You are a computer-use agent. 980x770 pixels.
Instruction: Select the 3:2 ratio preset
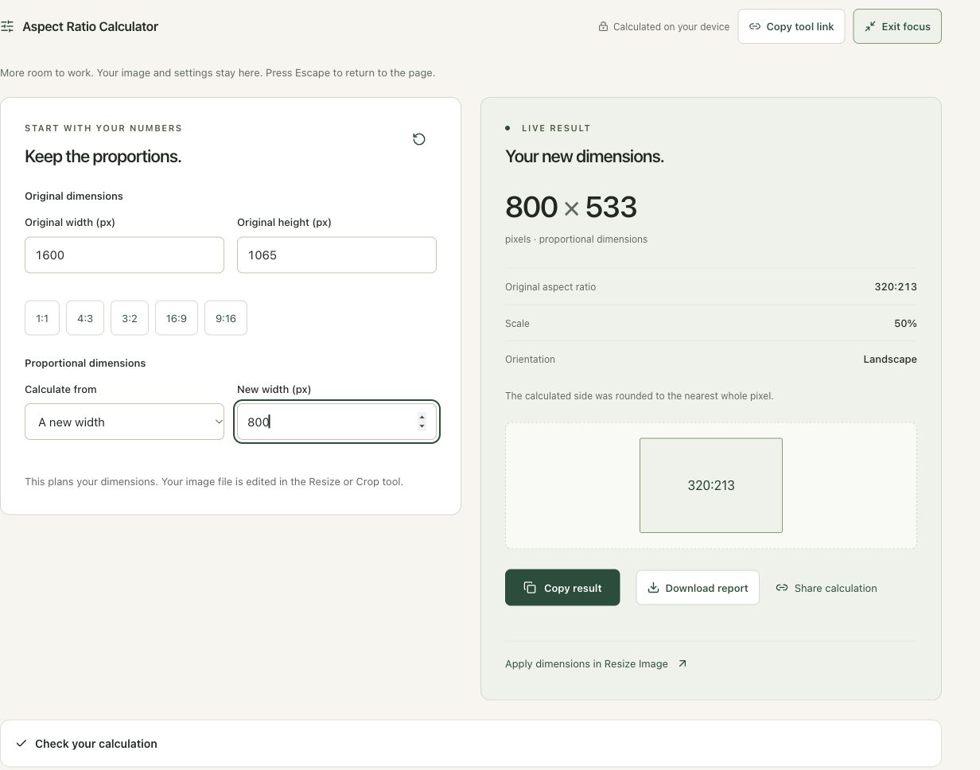pos(130,318)
